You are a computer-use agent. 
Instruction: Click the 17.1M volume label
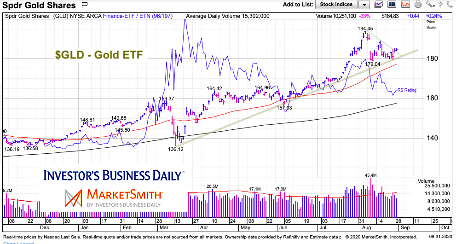coord(255,189)
